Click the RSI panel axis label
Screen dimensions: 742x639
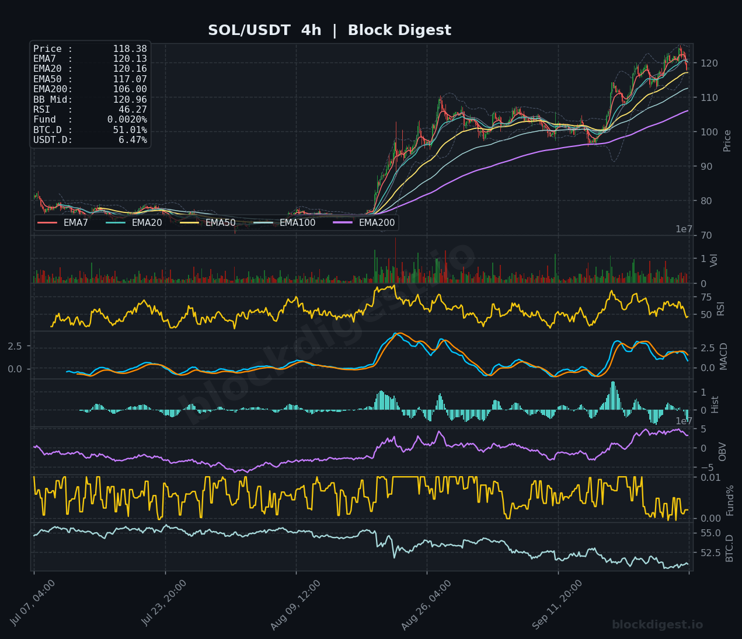tap(721, 308)
